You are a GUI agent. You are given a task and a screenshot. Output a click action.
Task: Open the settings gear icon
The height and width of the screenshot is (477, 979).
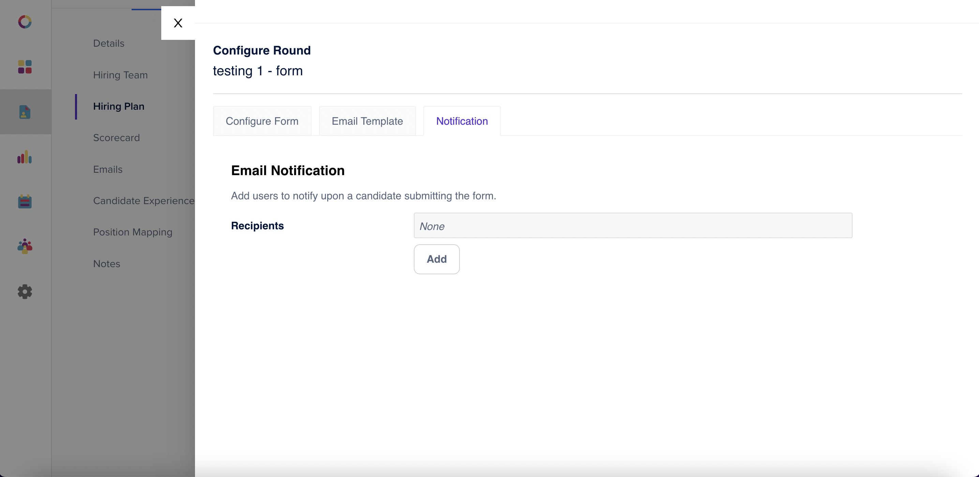tap(25, 292)
